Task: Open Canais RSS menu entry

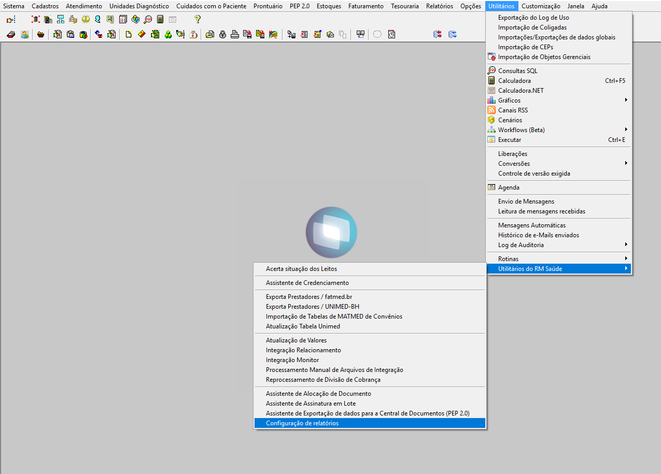Action: 558,110
